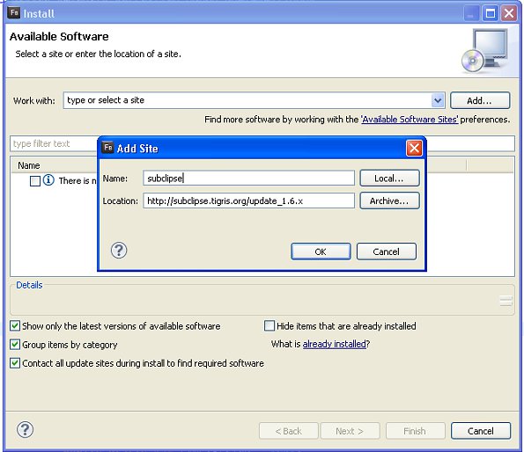Screen dimensions: 524x452
Task: Open help from the Install window footer
Action: (x=25, y=429)
